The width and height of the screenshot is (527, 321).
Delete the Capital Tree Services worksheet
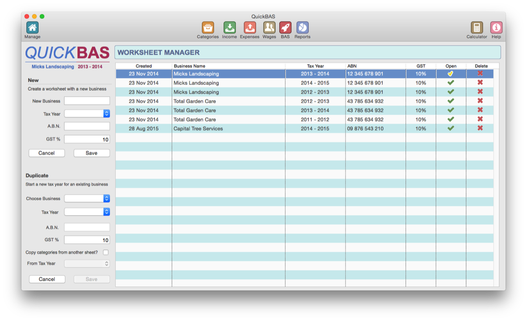pos(480,128)
